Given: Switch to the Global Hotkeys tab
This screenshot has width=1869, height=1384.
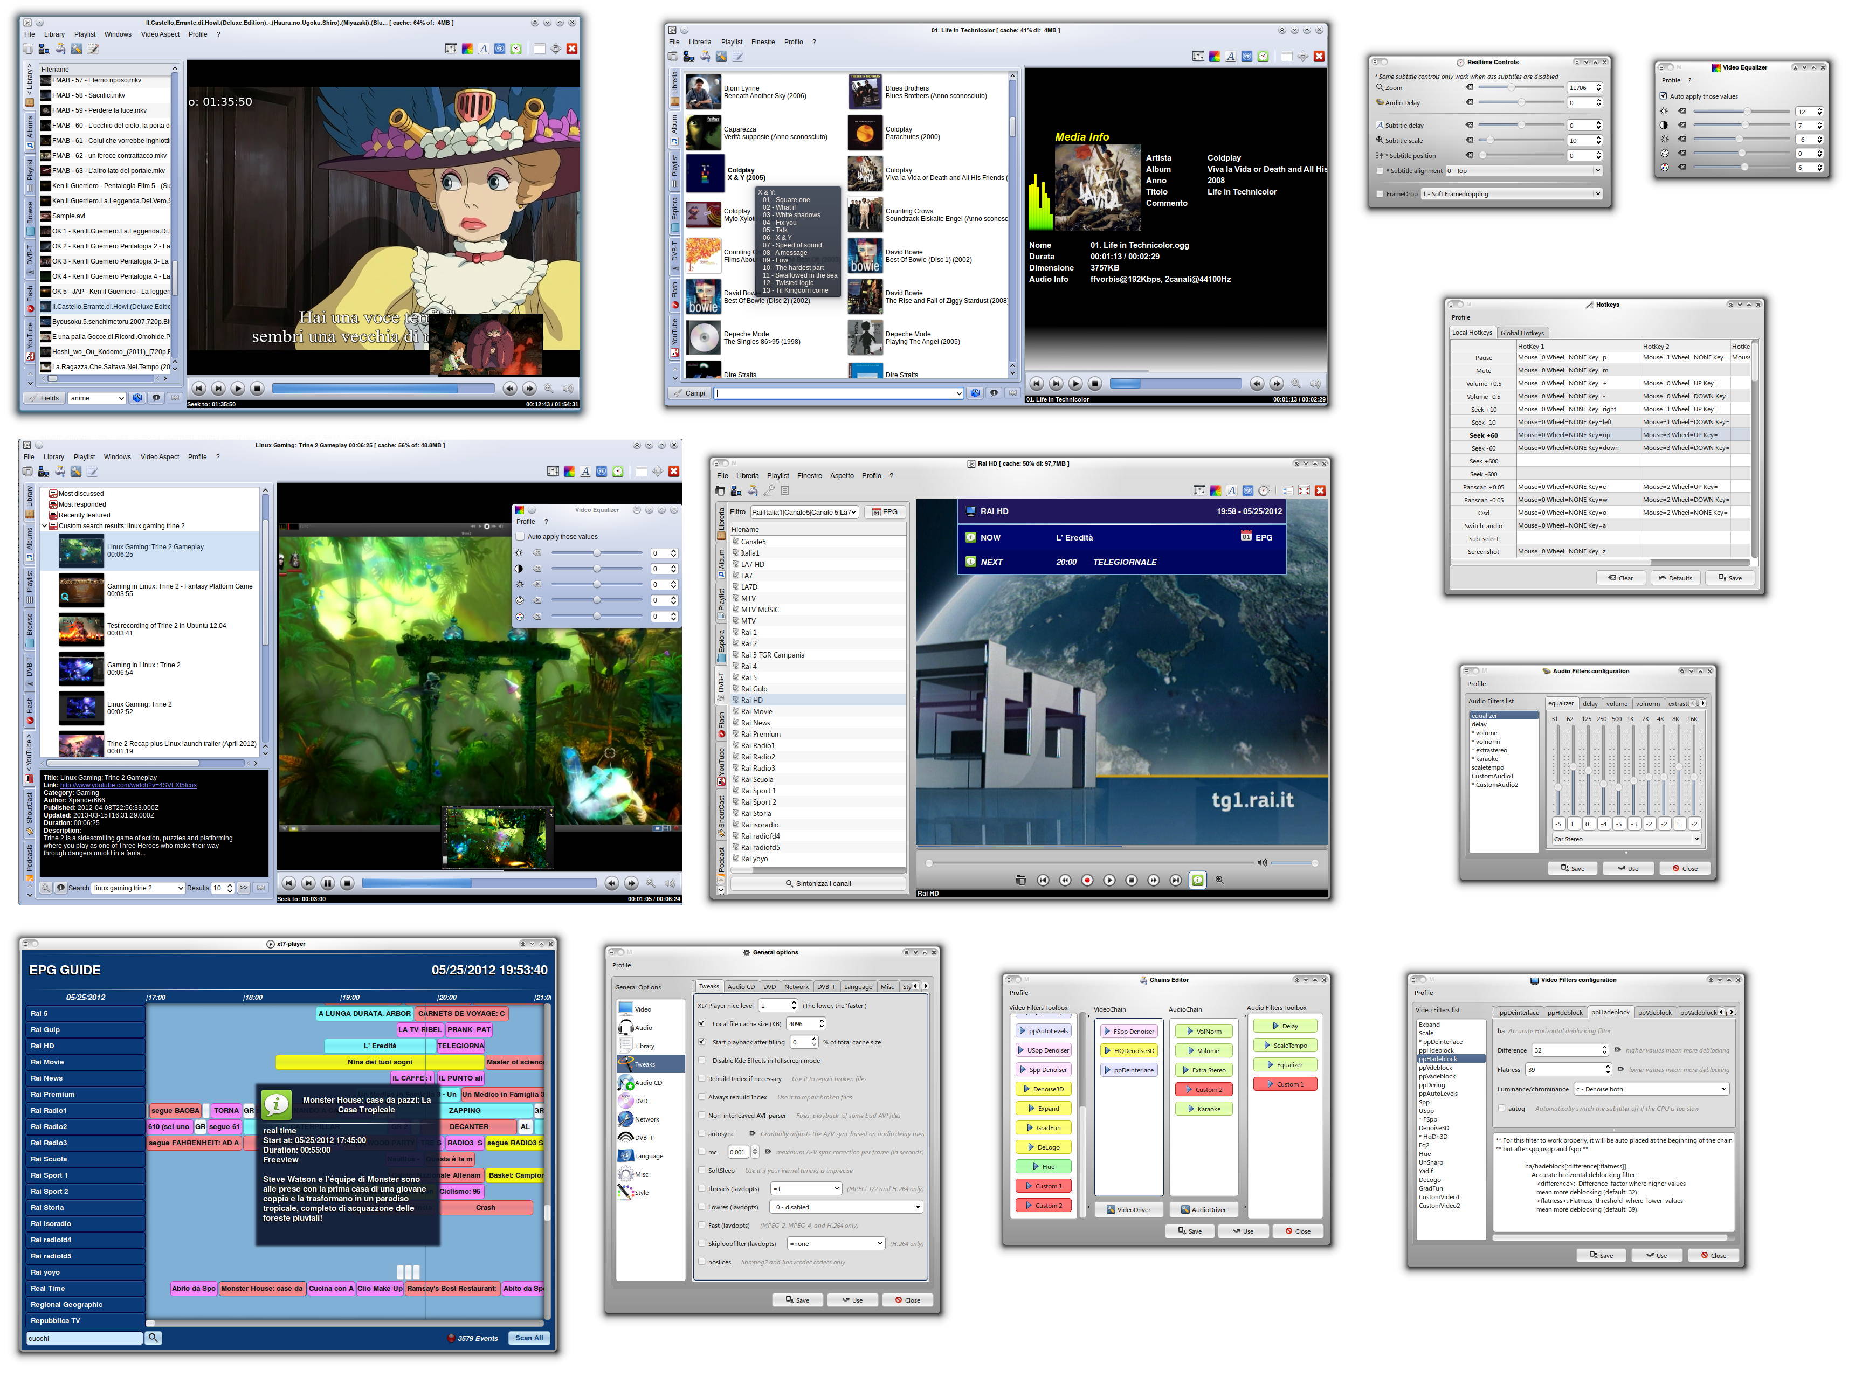Looking at the screenshot, I should pos(1524,333).
